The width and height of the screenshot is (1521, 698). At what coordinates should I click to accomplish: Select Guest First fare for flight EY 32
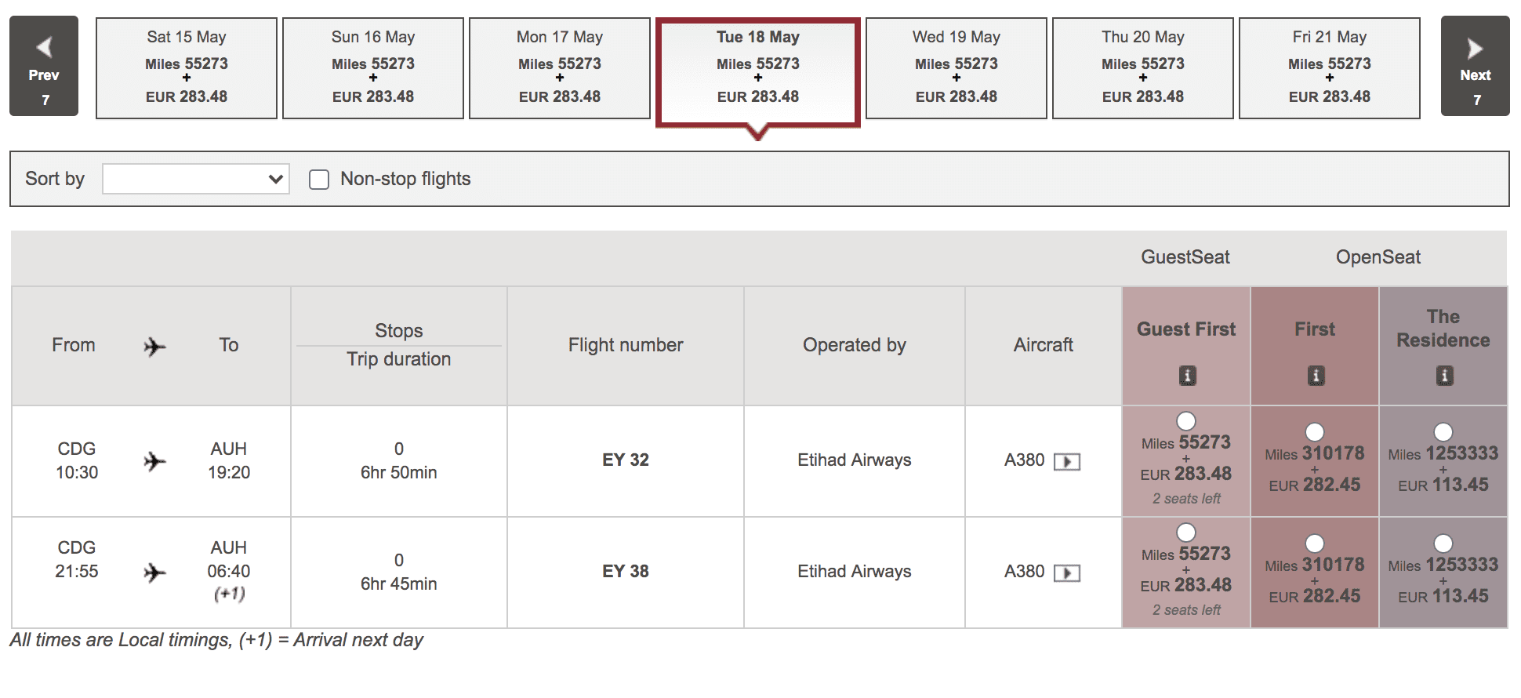click(x=1185, y=420)
